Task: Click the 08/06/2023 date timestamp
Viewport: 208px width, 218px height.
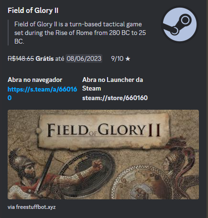Action: [84, 58]
